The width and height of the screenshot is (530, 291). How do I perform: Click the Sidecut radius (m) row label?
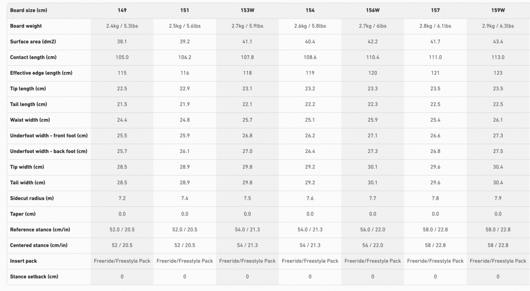(32, 198)
